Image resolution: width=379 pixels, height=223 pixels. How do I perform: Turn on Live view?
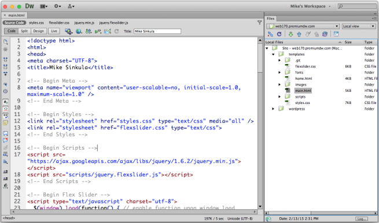(x=54, y=31)
